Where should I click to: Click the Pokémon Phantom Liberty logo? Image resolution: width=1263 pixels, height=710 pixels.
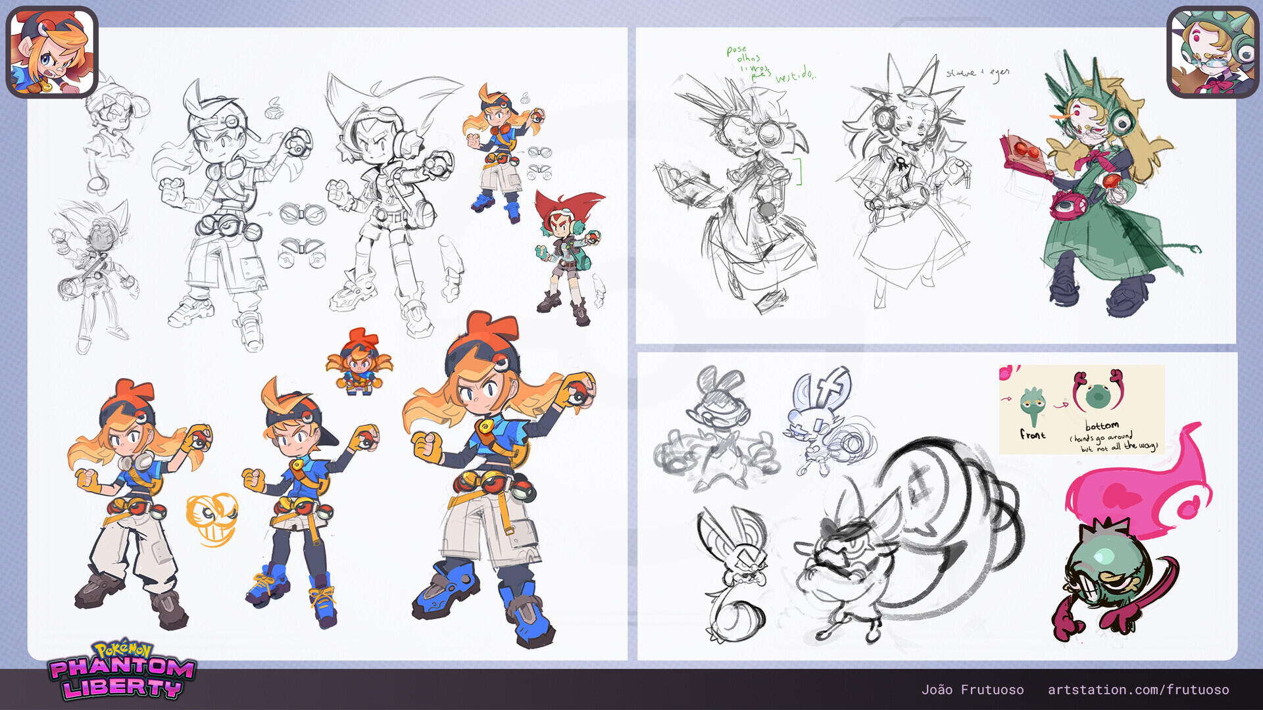coord(122,670)
